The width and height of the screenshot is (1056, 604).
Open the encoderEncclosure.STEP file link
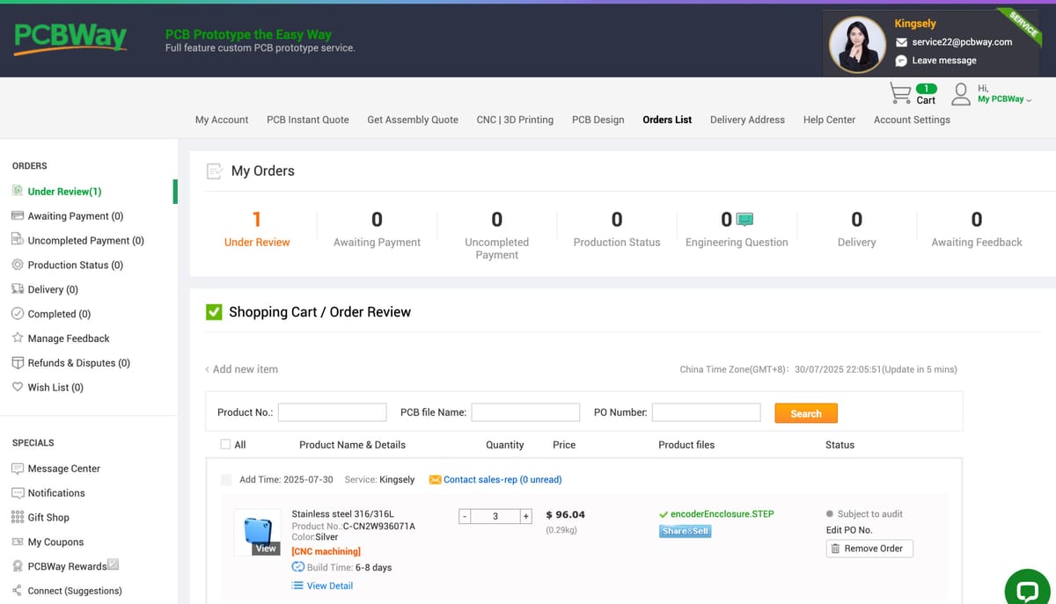click(722, 514)
